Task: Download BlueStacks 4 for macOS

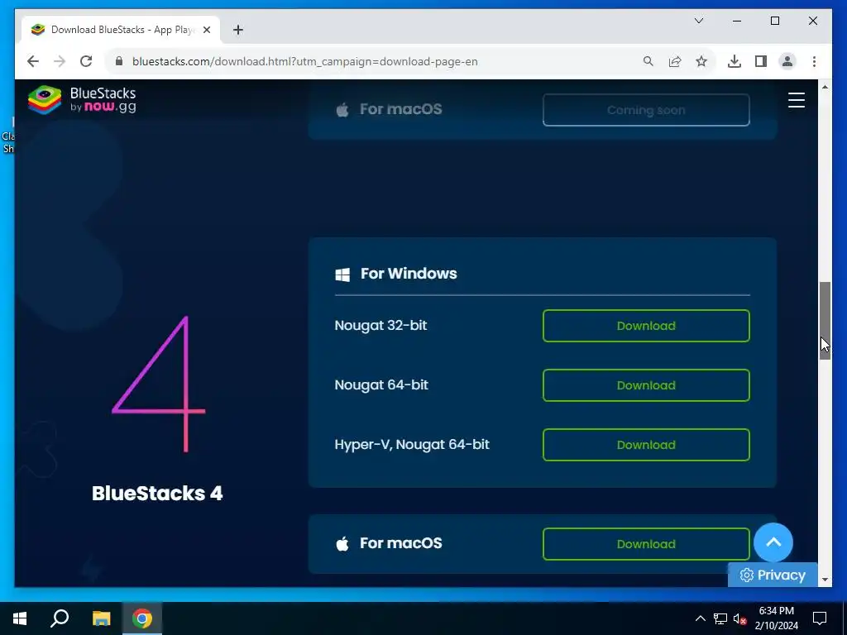Action: pos(646,544)
